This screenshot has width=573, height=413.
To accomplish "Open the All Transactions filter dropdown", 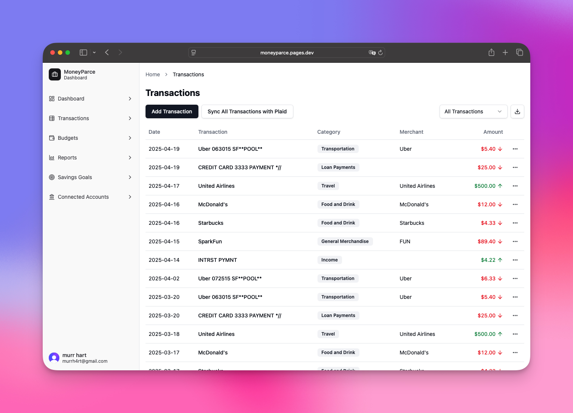I will click(472, 111).
